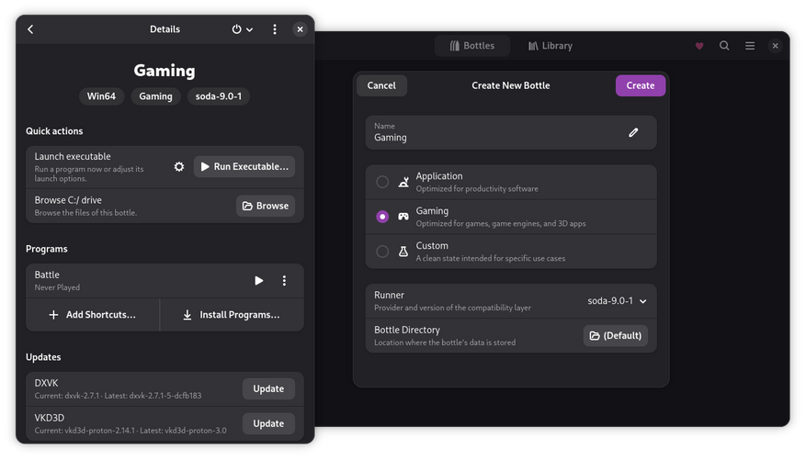Viewport: 806px width, 460px height.
Task: Click the pencil edit icon in Name field
Action: point(633,132)
